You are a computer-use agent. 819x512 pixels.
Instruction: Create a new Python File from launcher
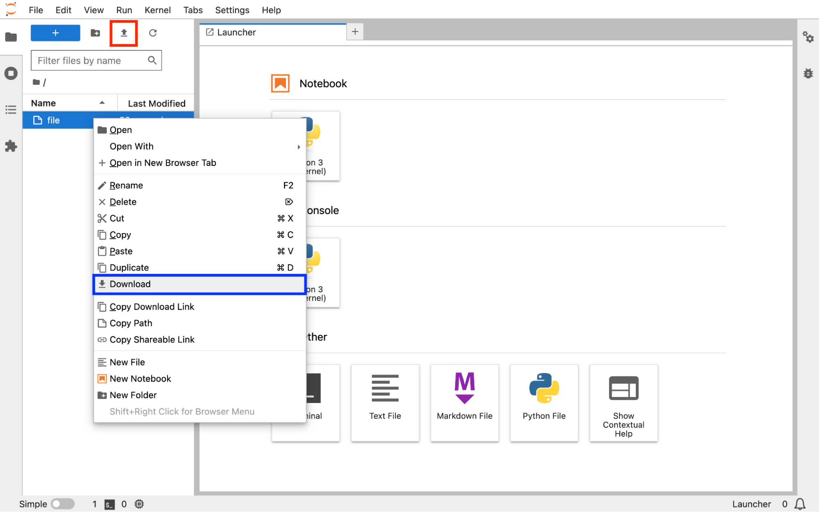(544, 403)
